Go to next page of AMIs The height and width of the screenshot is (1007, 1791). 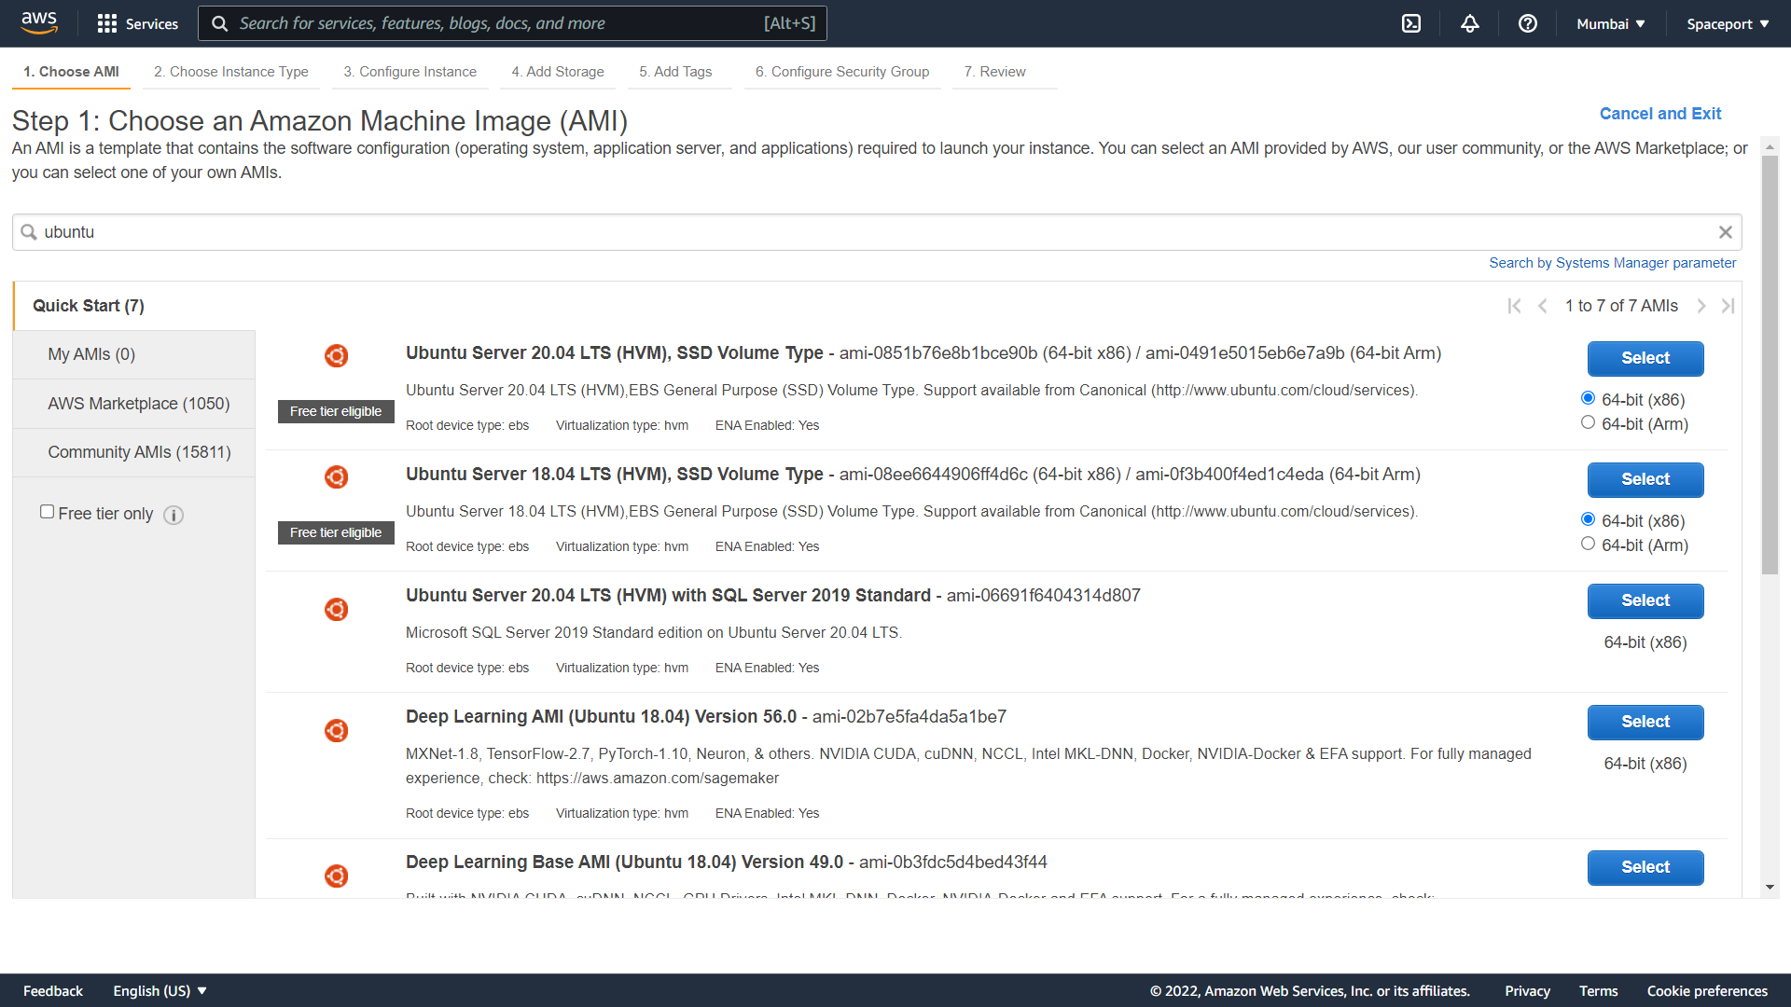(1701, 306)
